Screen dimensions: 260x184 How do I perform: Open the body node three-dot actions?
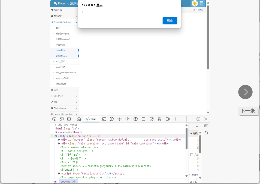(x=52, y=136)
